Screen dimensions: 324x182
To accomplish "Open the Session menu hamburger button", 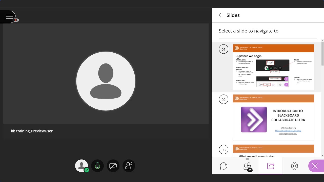I will (9, 17).
